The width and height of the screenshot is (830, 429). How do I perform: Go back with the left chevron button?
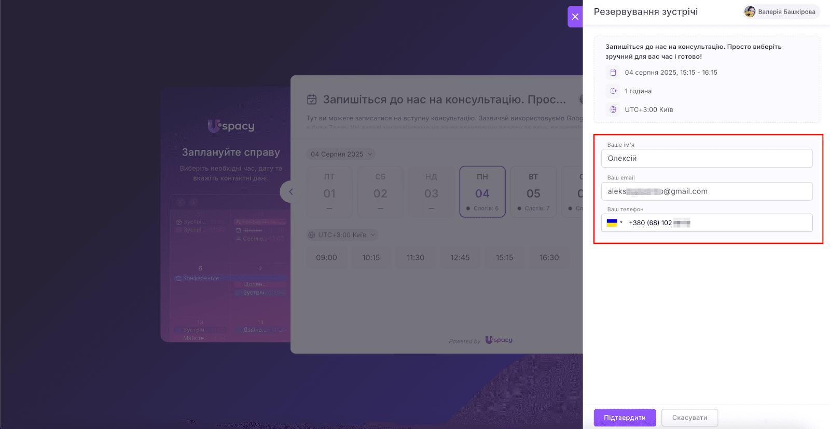[290, 192]
